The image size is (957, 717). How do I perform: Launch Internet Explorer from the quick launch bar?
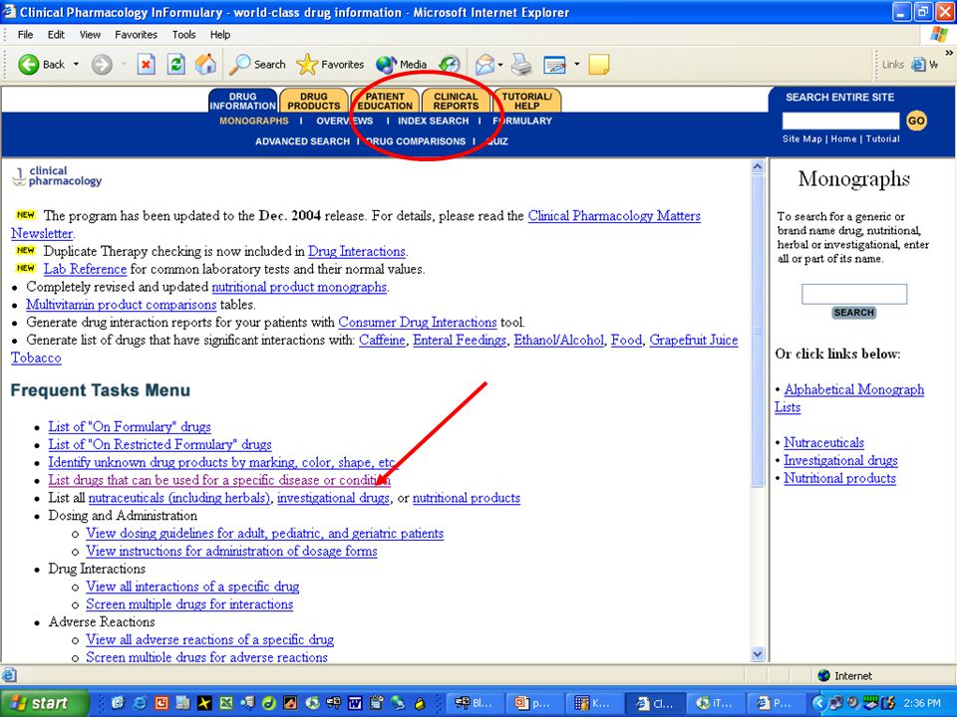point(140,703)
